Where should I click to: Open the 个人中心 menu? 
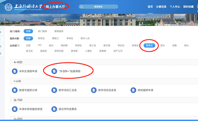click(x=175, y=7)
